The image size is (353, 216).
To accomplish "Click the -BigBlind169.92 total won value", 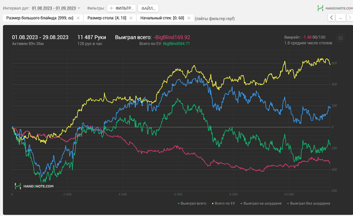I will (171, 37).
